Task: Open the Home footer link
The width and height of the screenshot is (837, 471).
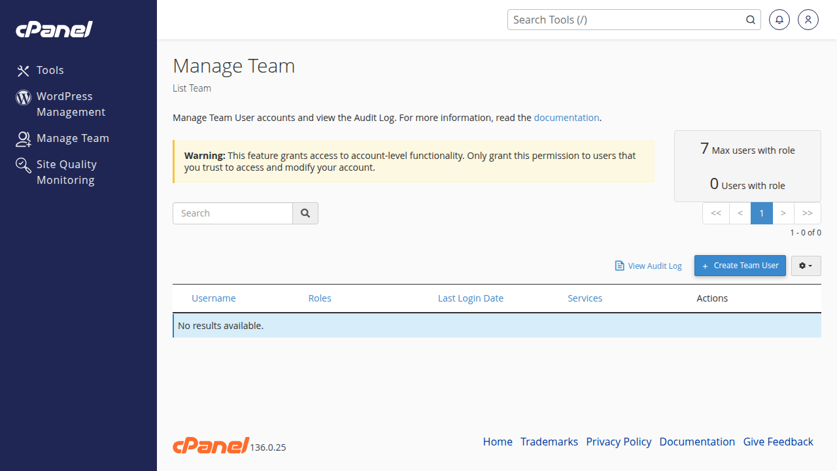Action: (x=498, y=442)
